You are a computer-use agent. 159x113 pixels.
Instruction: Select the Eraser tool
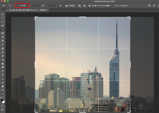[x=3, y=56]
